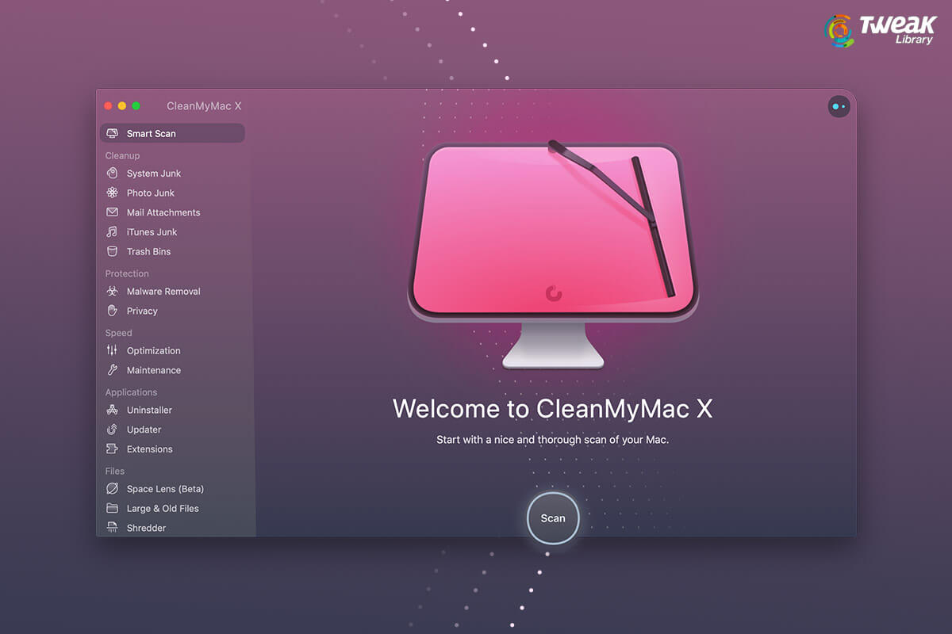Image resolution: width=952 pixels, height=634 pixels.
Task: Click the Scan button
Action: [552, 518]
